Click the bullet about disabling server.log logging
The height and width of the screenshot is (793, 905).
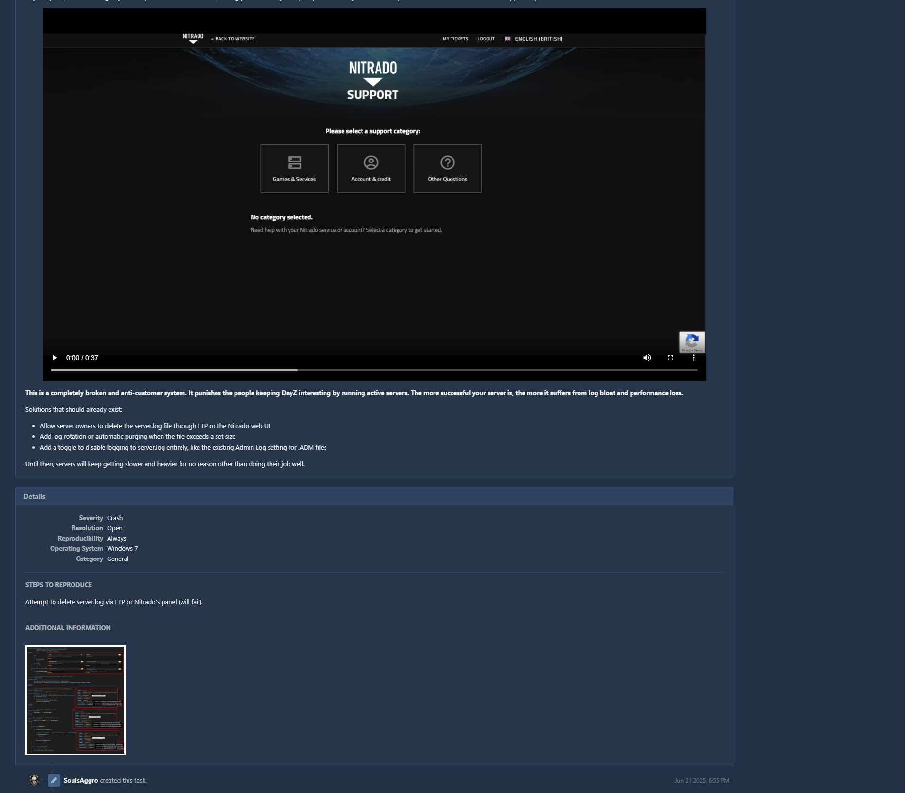coord(183,448)
